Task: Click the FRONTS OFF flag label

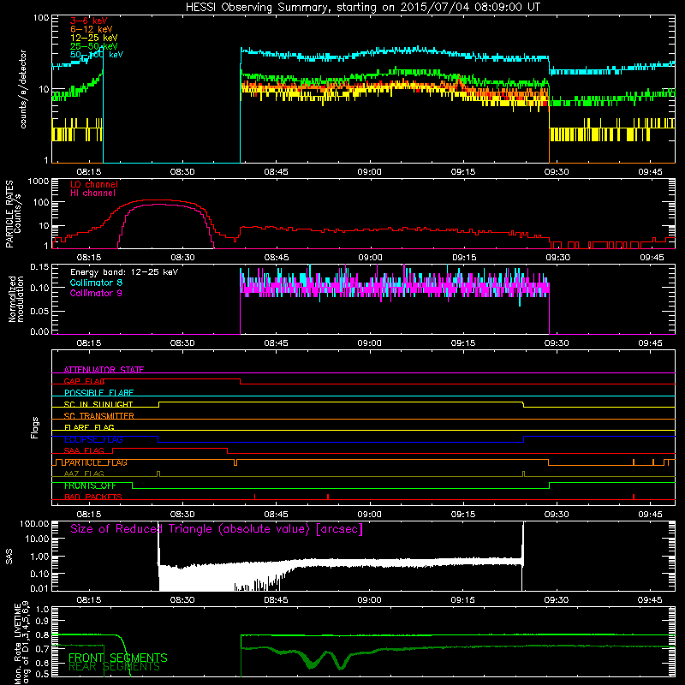Action: [x=90, y=485]
